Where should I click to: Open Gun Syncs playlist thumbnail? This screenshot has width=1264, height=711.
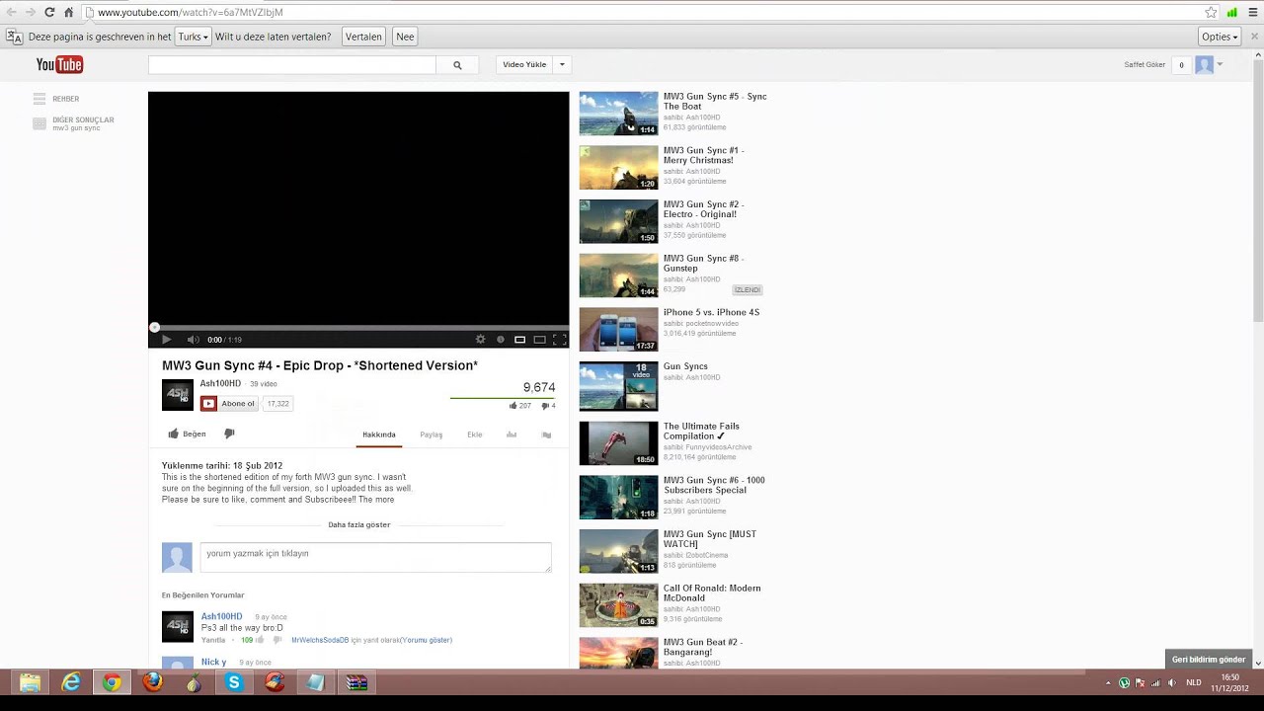point(618,386)
